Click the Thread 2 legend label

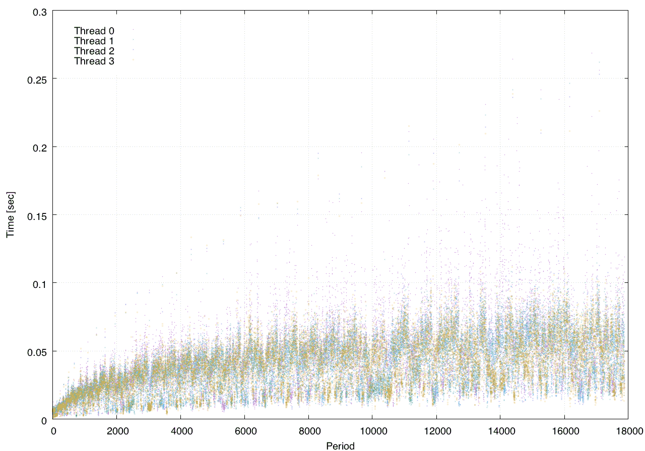click(94, 51)
